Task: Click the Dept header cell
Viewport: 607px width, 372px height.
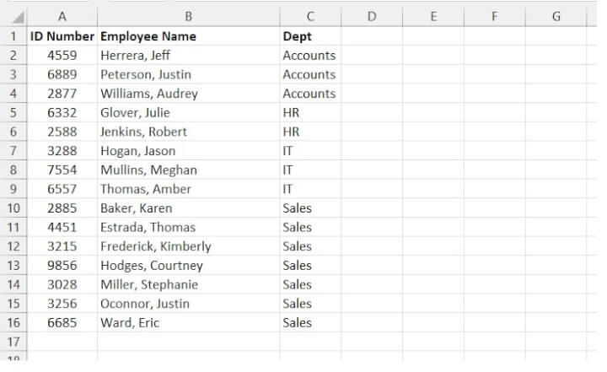Action: [310, 36]
